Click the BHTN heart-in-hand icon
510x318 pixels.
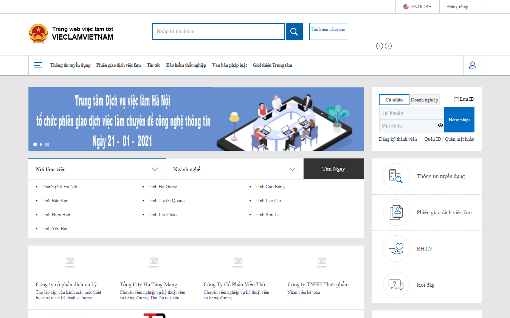click(x=396, y=249)
